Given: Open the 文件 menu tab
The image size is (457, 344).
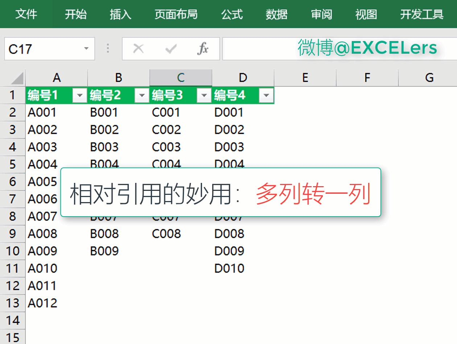Looking at the screenshot, I should tap(26, 14).
